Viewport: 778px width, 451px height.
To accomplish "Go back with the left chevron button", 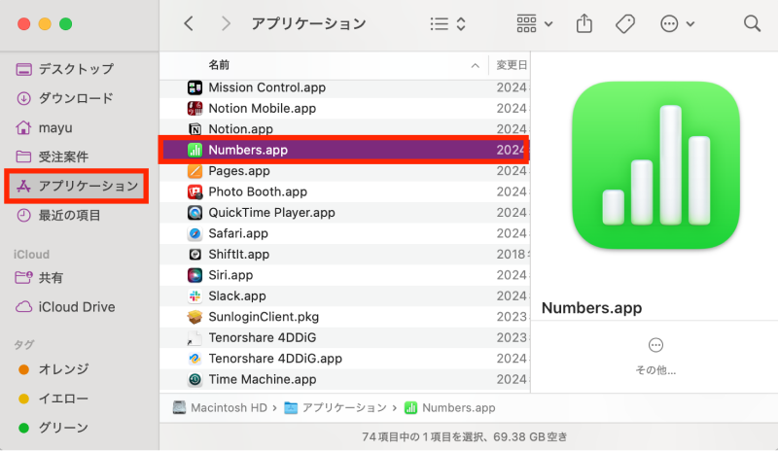I will (189, 23).
